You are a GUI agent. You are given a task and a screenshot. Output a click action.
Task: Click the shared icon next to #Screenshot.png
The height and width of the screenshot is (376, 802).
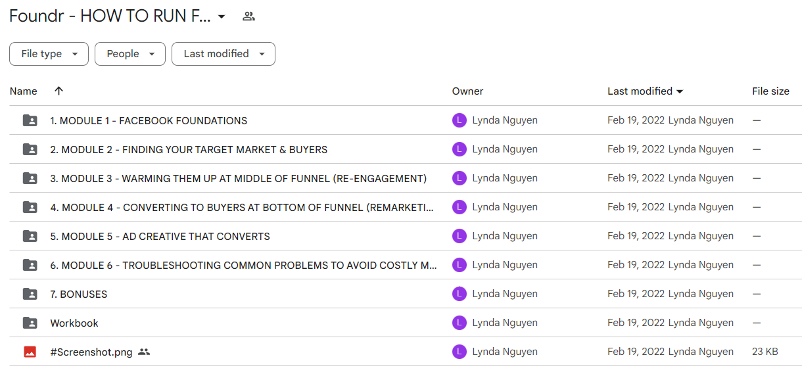(x=144, y=352)
